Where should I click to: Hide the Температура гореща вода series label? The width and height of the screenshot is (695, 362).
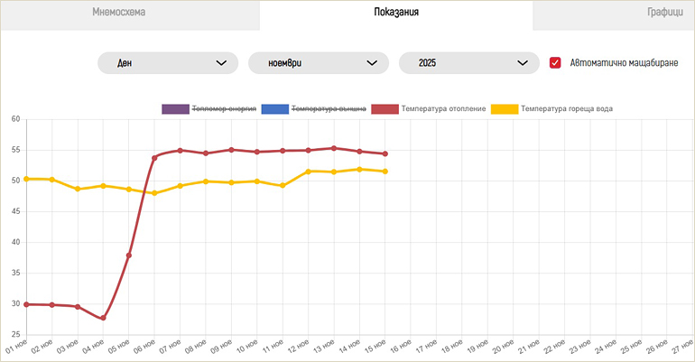pos(567,109)
